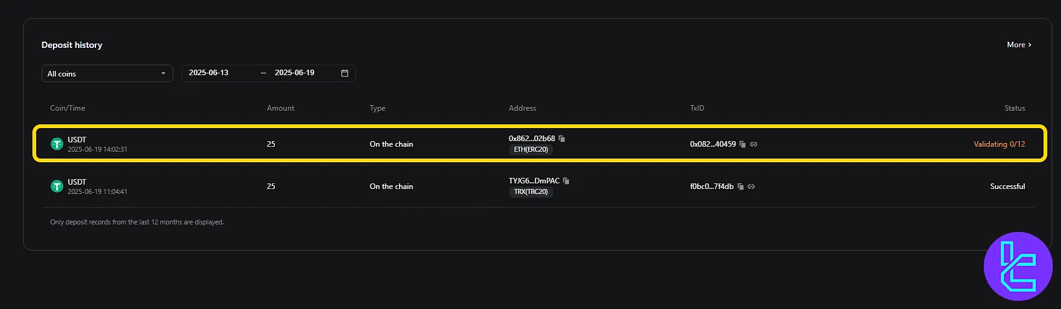The image size is (1061, 309).
Task: Select the Successful status text
Action: [x=1007, y=187]
